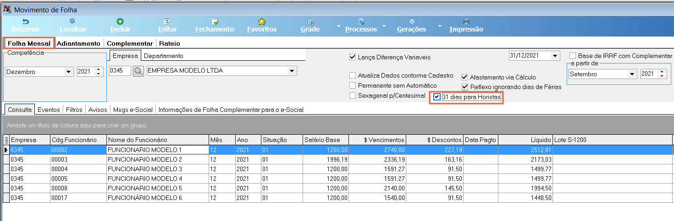This screenshot has height=221, width=674.
Task: Sort by $ Vencimentos column header
Action: [x=377, y=140]
